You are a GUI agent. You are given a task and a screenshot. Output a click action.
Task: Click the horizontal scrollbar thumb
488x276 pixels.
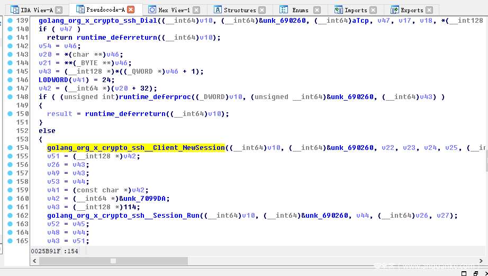pos(113,261)
